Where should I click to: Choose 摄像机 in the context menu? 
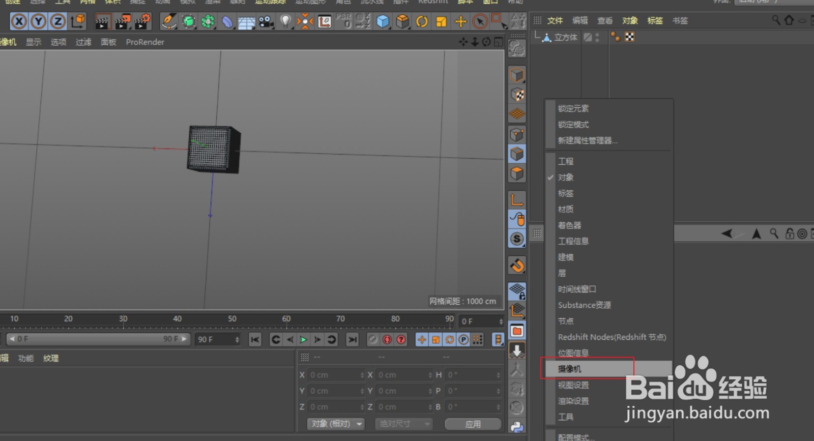(x=608, y=369)
